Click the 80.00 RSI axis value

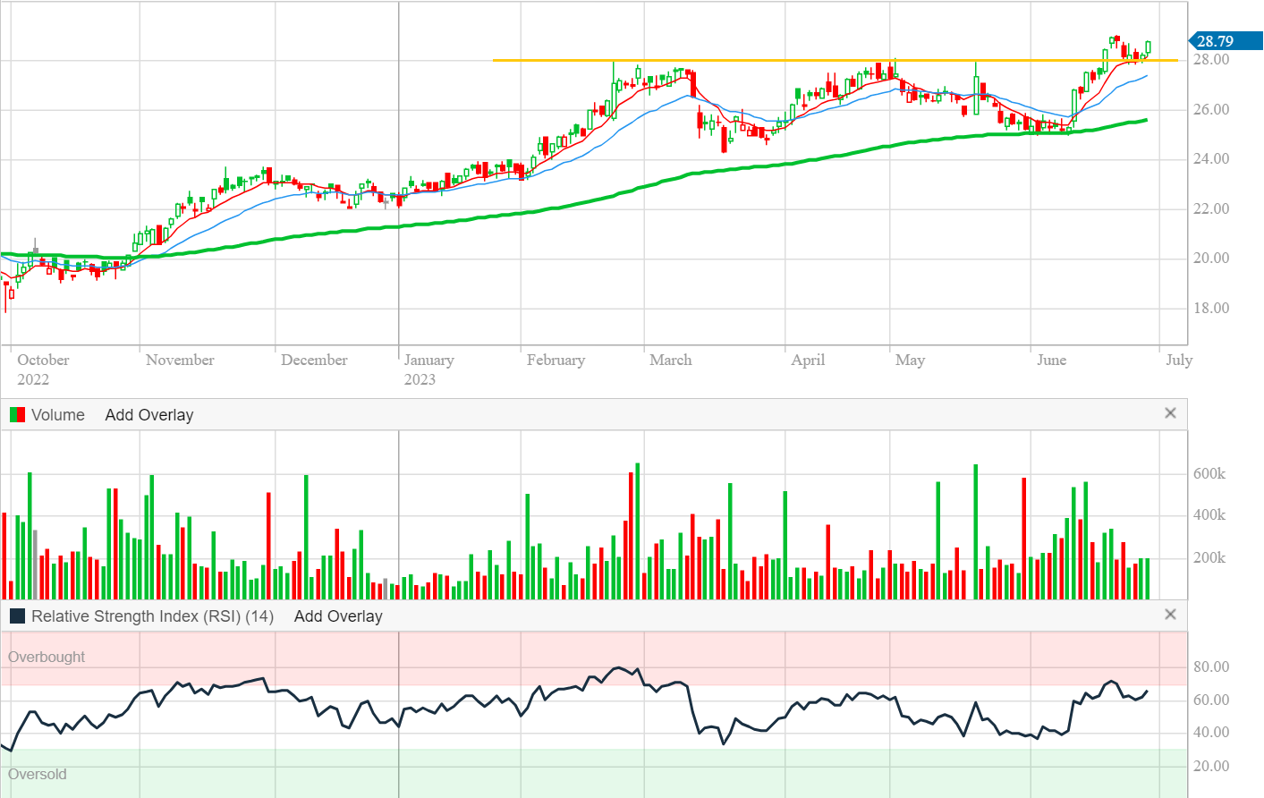point(1211,667)
